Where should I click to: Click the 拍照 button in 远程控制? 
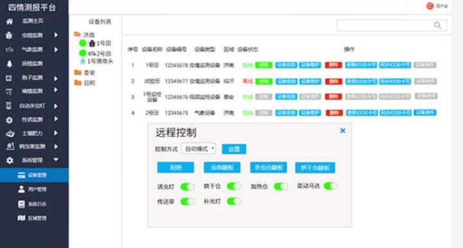click(175, 168)
